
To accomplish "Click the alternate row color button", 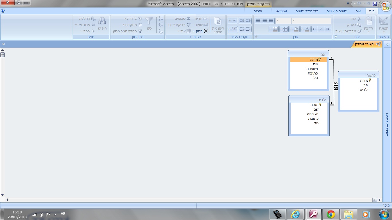I will pos(275,29).
